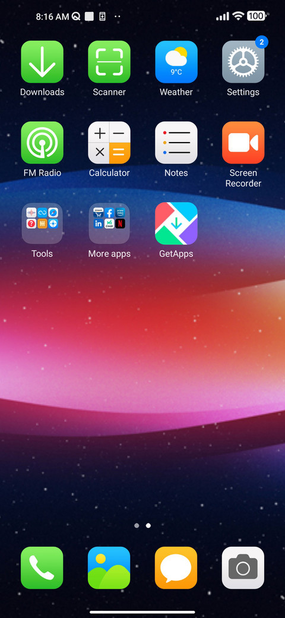Tap the Prime Video icon in More apps

tap(120, 213)
